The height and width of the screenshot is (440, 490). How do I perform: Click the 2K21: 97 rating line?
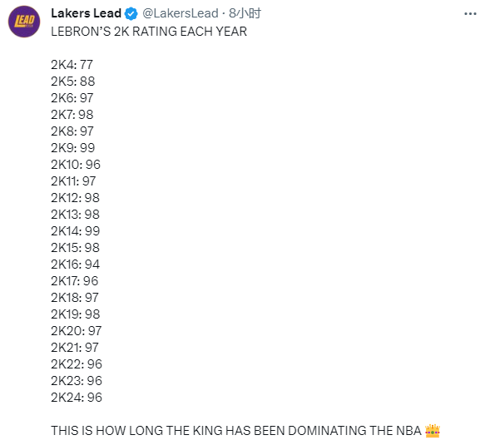coord(75,348)
